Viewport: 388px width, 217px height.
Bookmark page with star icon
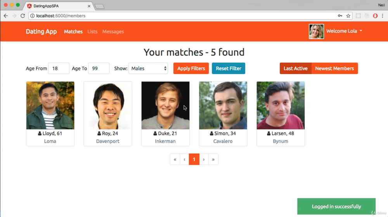click(x=348, y=16)
